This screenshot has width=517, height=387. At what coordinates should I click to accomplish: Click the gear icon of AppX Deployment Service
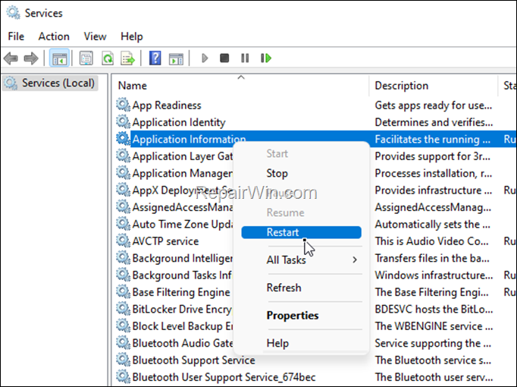[123, 190]
